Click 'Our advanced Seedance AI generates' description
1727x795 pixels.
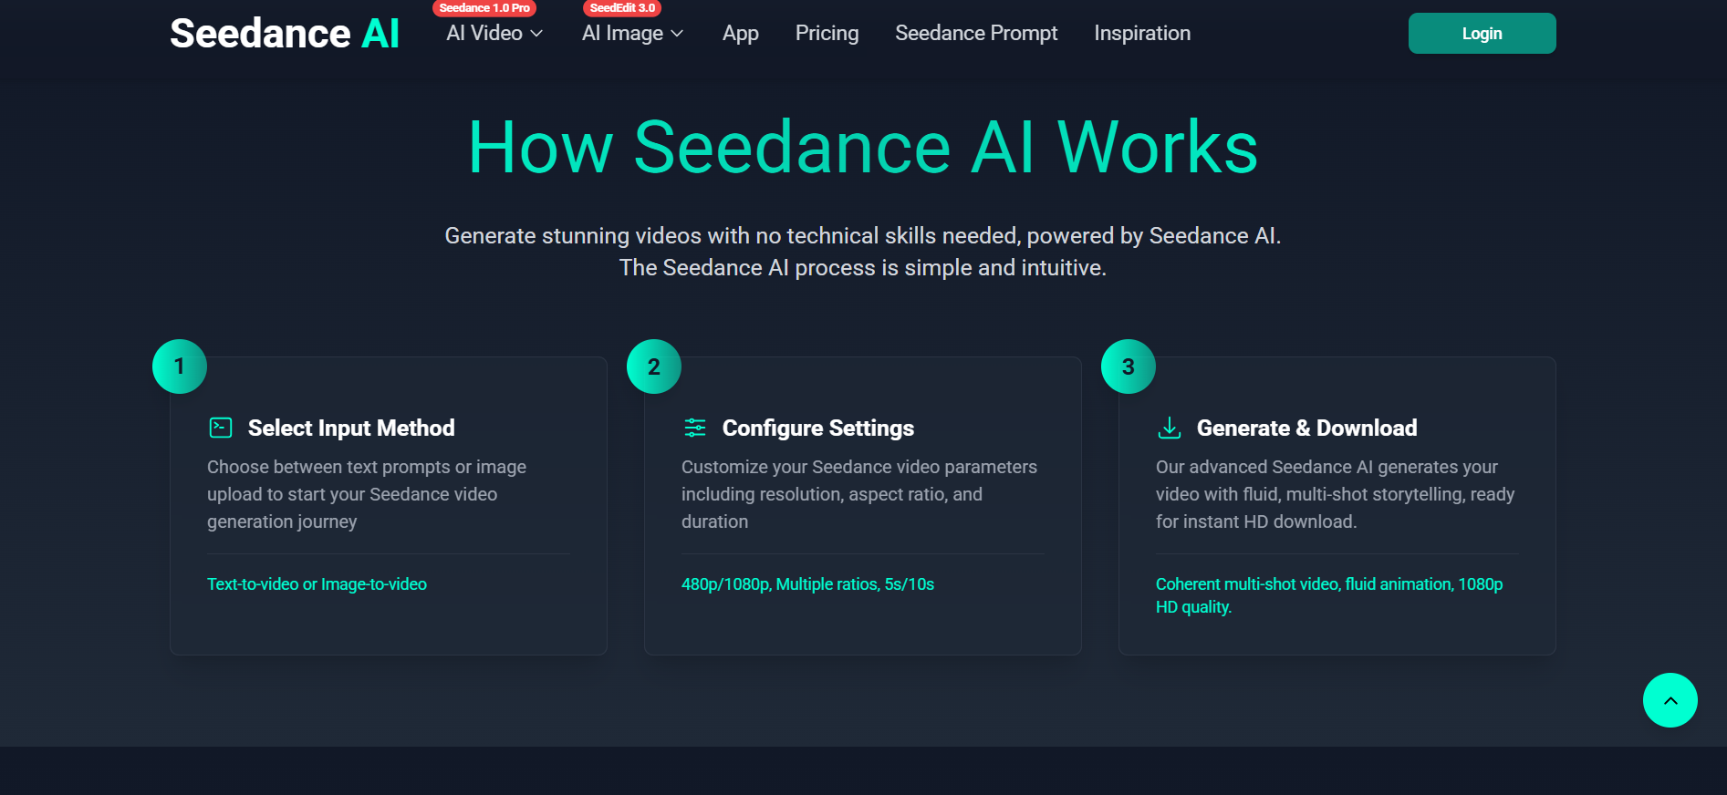point(1335,494)
